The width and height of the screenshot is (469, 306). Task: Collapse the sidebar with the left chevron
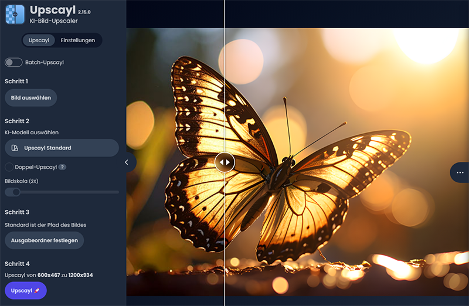(127, 162)
